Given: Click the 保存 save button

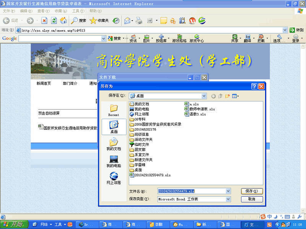Looking at the screenshot, I should [252, 191].
